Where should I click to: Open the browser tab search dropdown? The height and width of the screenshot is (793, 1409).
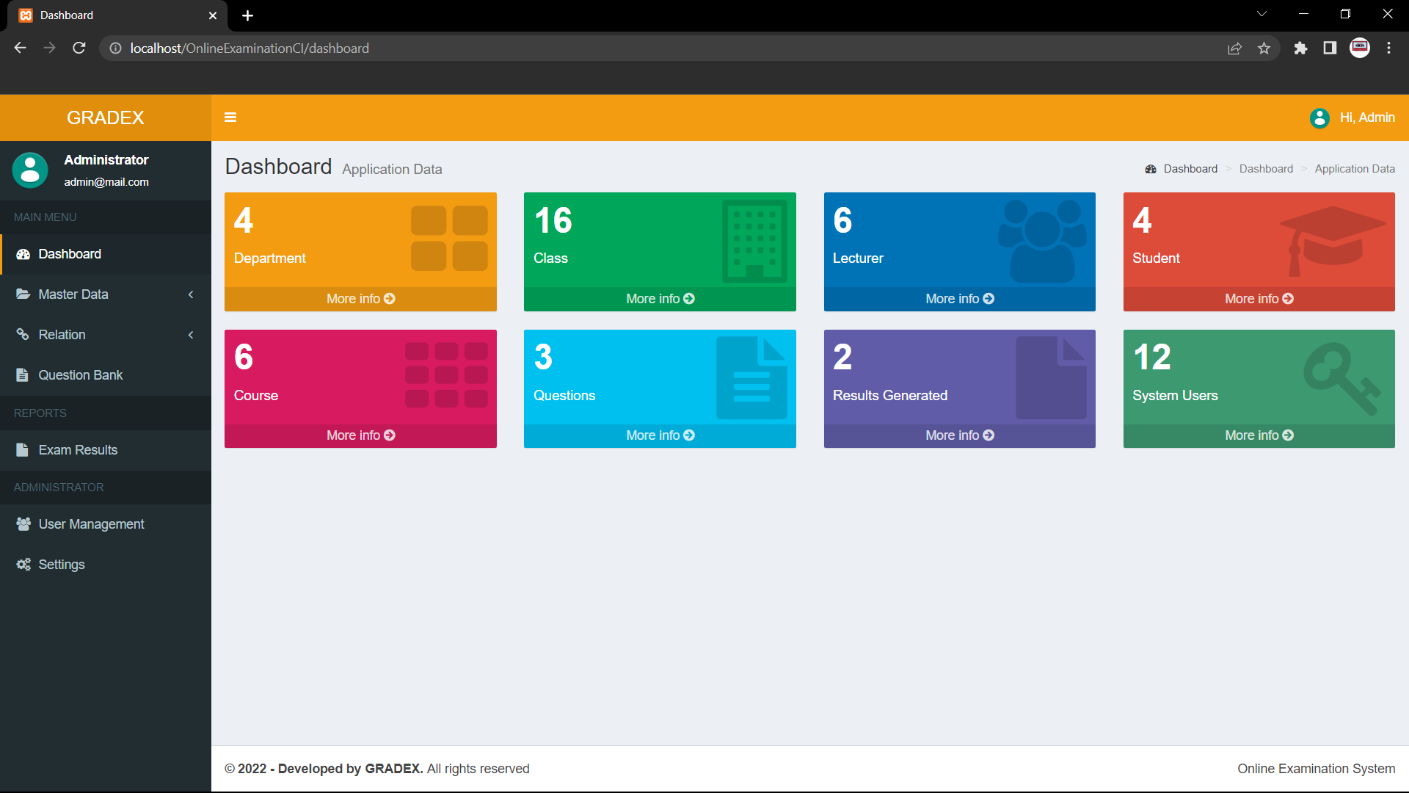tap(1261, 13)
